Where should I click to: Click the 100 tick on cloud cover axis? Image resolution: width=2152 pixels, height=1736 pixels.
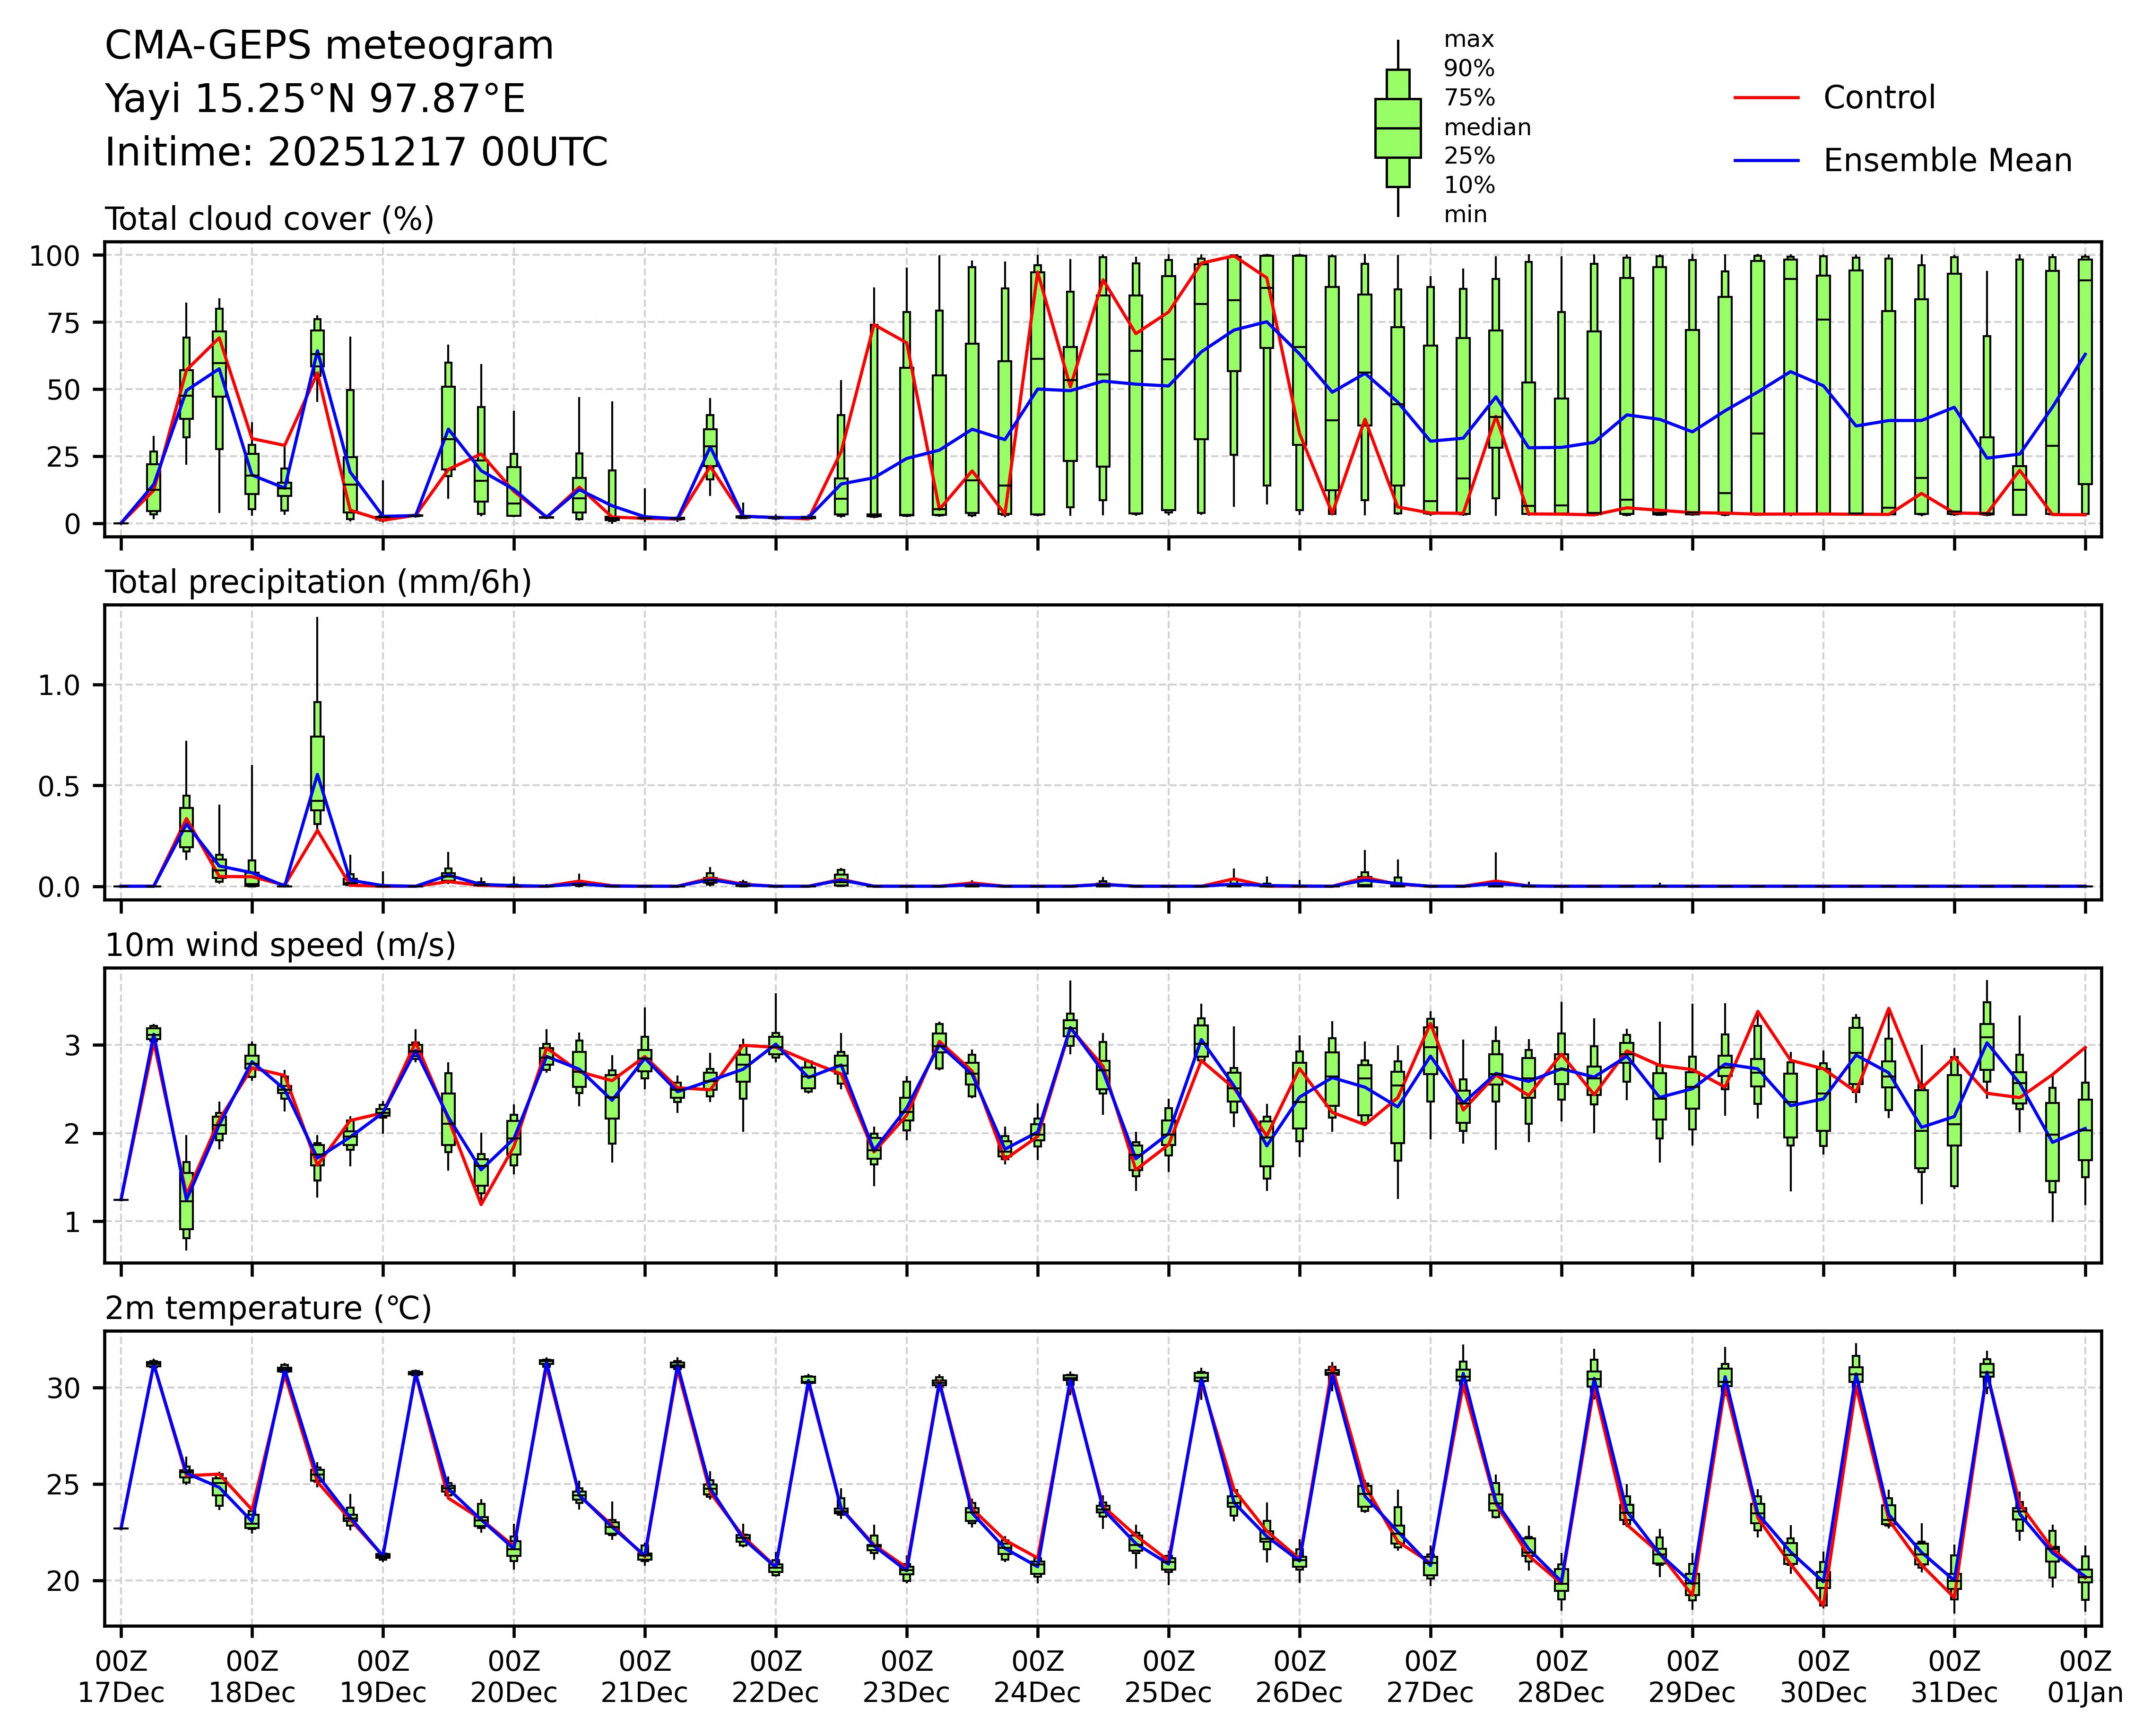[x=54, y=256]
